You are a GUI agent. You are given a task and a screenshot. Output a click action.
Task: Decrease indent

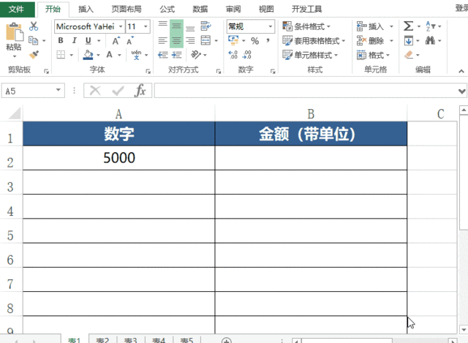click(x=162, y=55)
